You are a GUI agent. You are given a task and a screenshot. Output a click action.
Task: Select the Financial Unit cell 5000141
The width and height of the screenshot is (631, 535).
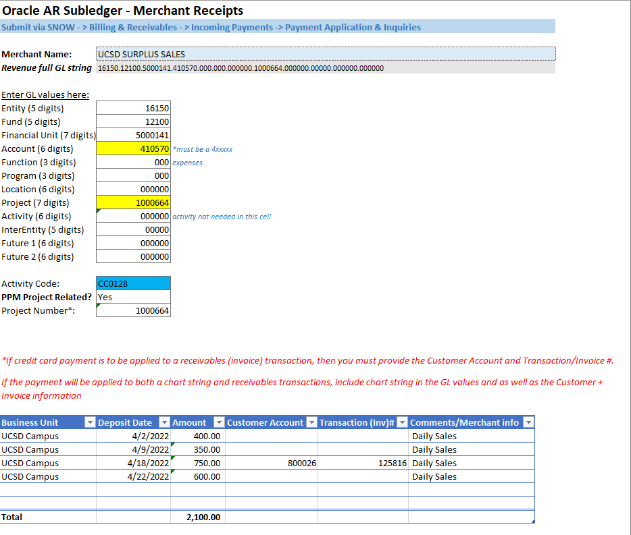134,135
